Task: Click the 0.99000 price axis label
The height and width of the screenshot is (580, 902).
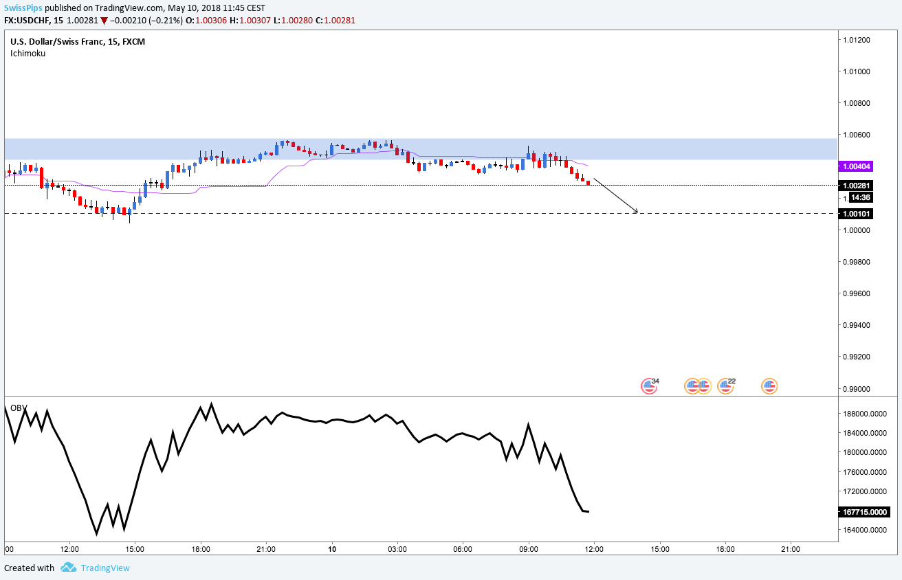Action: [857, 389]
